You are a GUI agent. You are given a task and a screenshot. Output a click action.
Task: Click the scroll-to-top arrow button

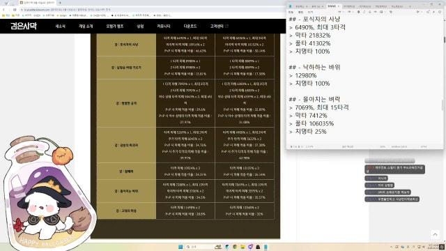click(435, 234)
